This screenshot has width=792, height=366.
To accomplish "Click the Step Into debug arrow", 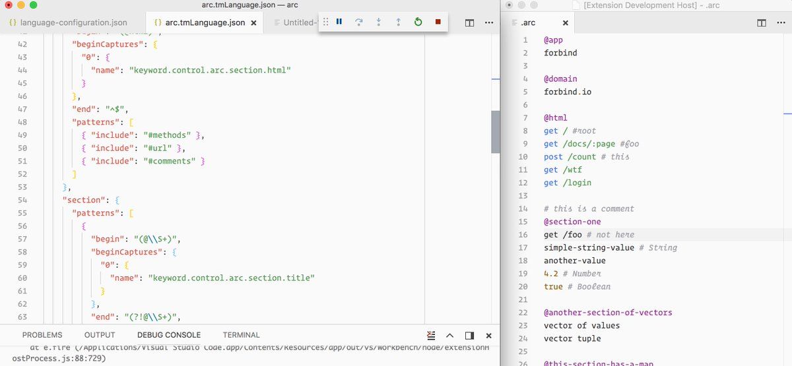I will point(379,22).
